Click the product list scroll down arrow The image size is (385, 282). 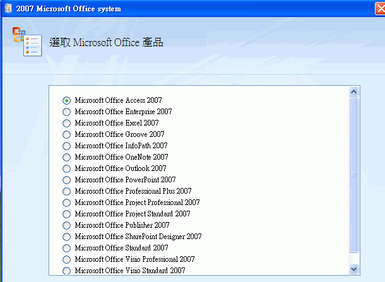point(353,269)
